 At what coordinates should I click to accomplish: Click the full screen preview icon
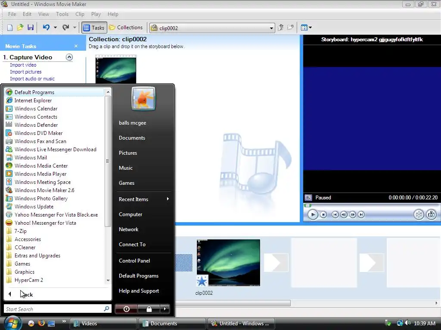coord(308,198)
